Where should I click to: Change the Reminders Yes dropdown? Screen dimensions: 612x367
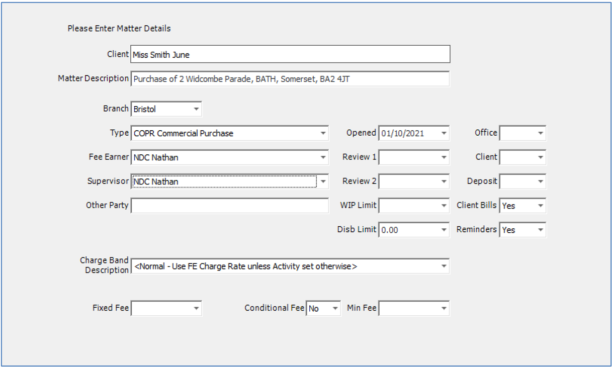[x=540, y=230]
